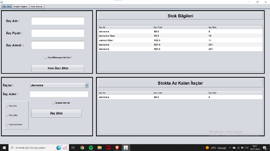Open the Müşteri Bilgileri tab

tap(20, 6)
